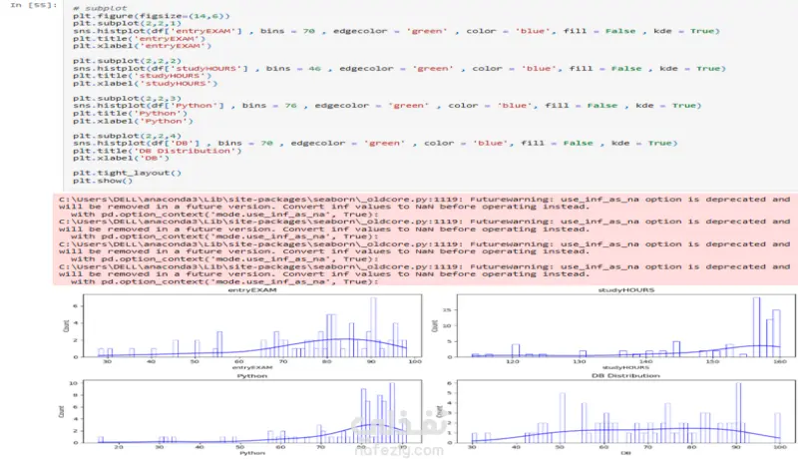The width and height of the screenshot is (798, 459).
Task: Click the pink FutureWarning output area
Action: coord(426,239)
